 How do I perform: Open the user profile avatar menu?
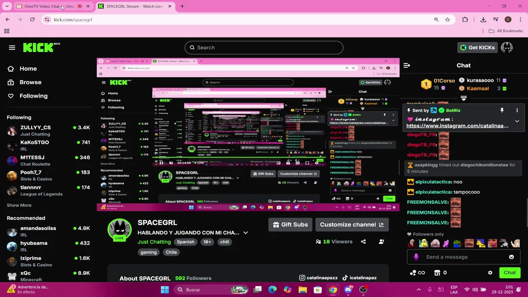[x=507, y=47]
